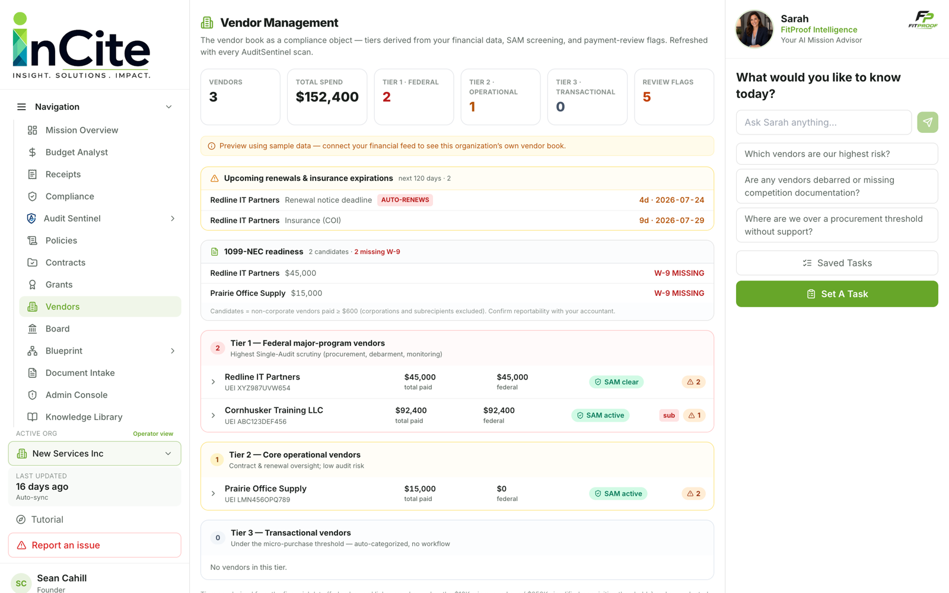Open the Vendors page in the sidebar
949x593 pixels.
(100, 307)
